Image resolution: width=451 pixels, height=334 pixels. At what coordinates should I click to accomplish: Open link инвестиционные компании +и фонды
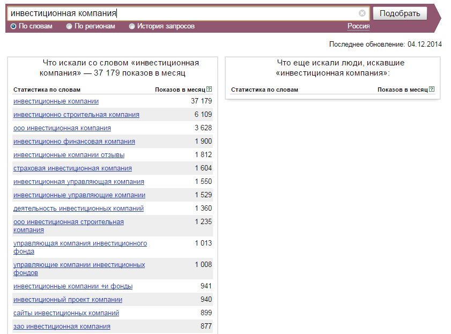(x=73, y=286)
